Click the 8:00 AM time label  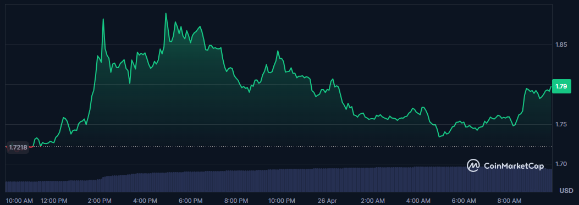point(510,201)
